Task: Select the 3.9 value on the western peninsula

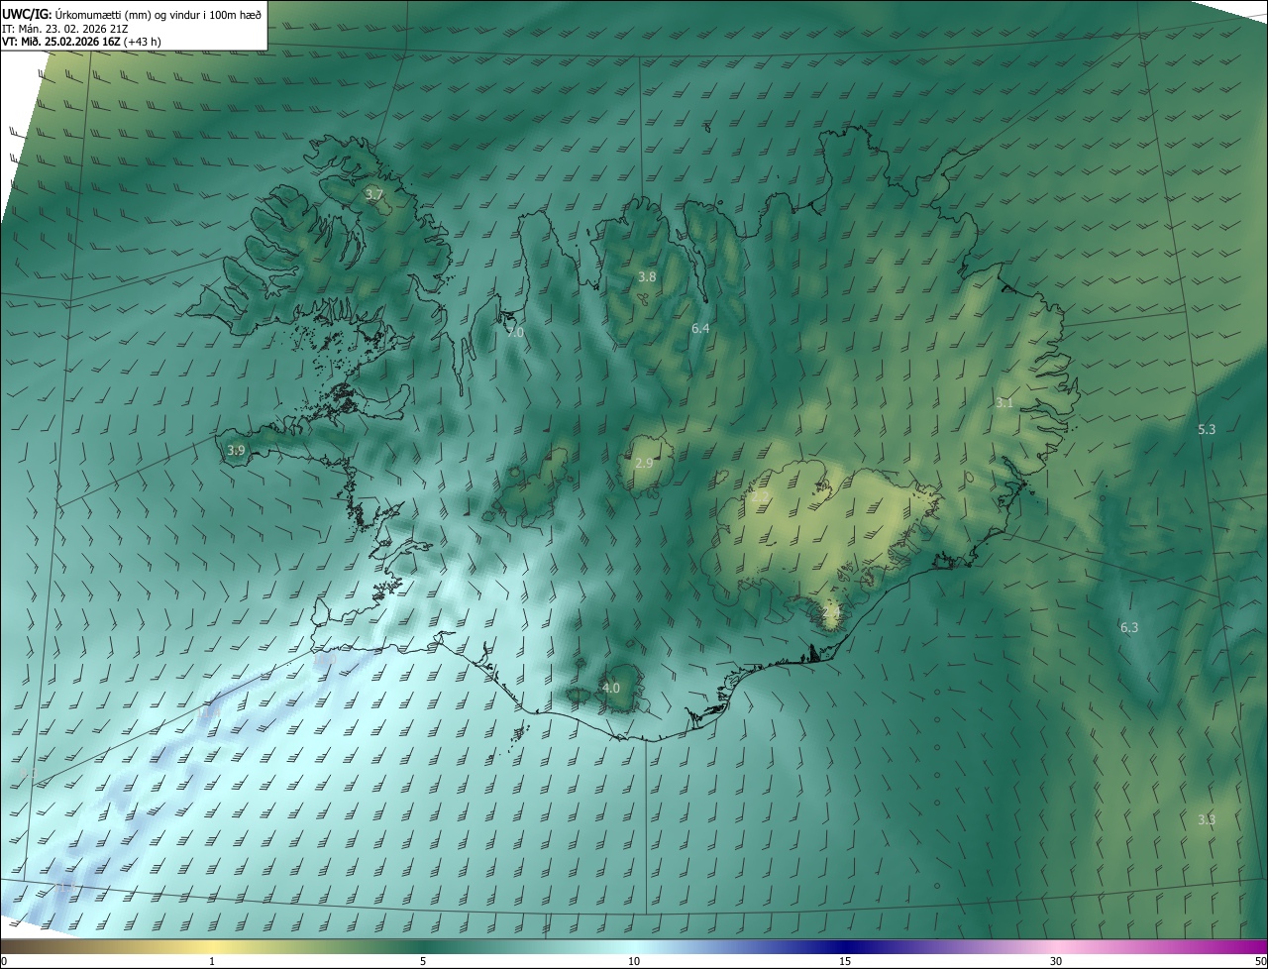Action: [x=236, y=450]
